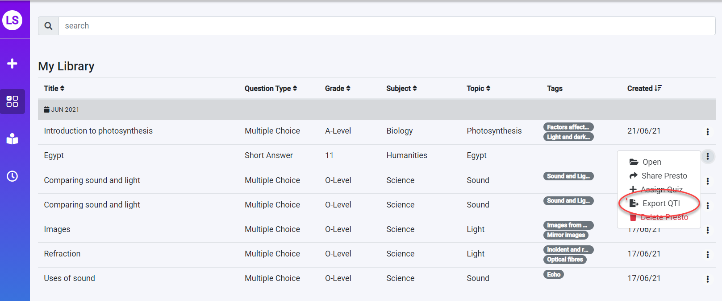Click the LS logo icon

[x=13, y=20]
